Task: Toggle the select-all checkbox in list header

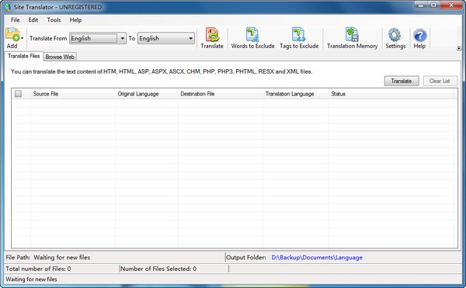Action: pos(18,94)
